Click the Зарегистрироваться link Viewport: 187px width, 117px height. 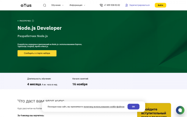pyautogui.click(x=139, y=5)
